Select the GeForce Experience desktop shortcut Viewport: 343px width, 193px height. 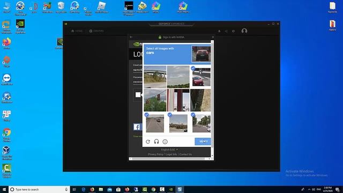pos(20,26)
